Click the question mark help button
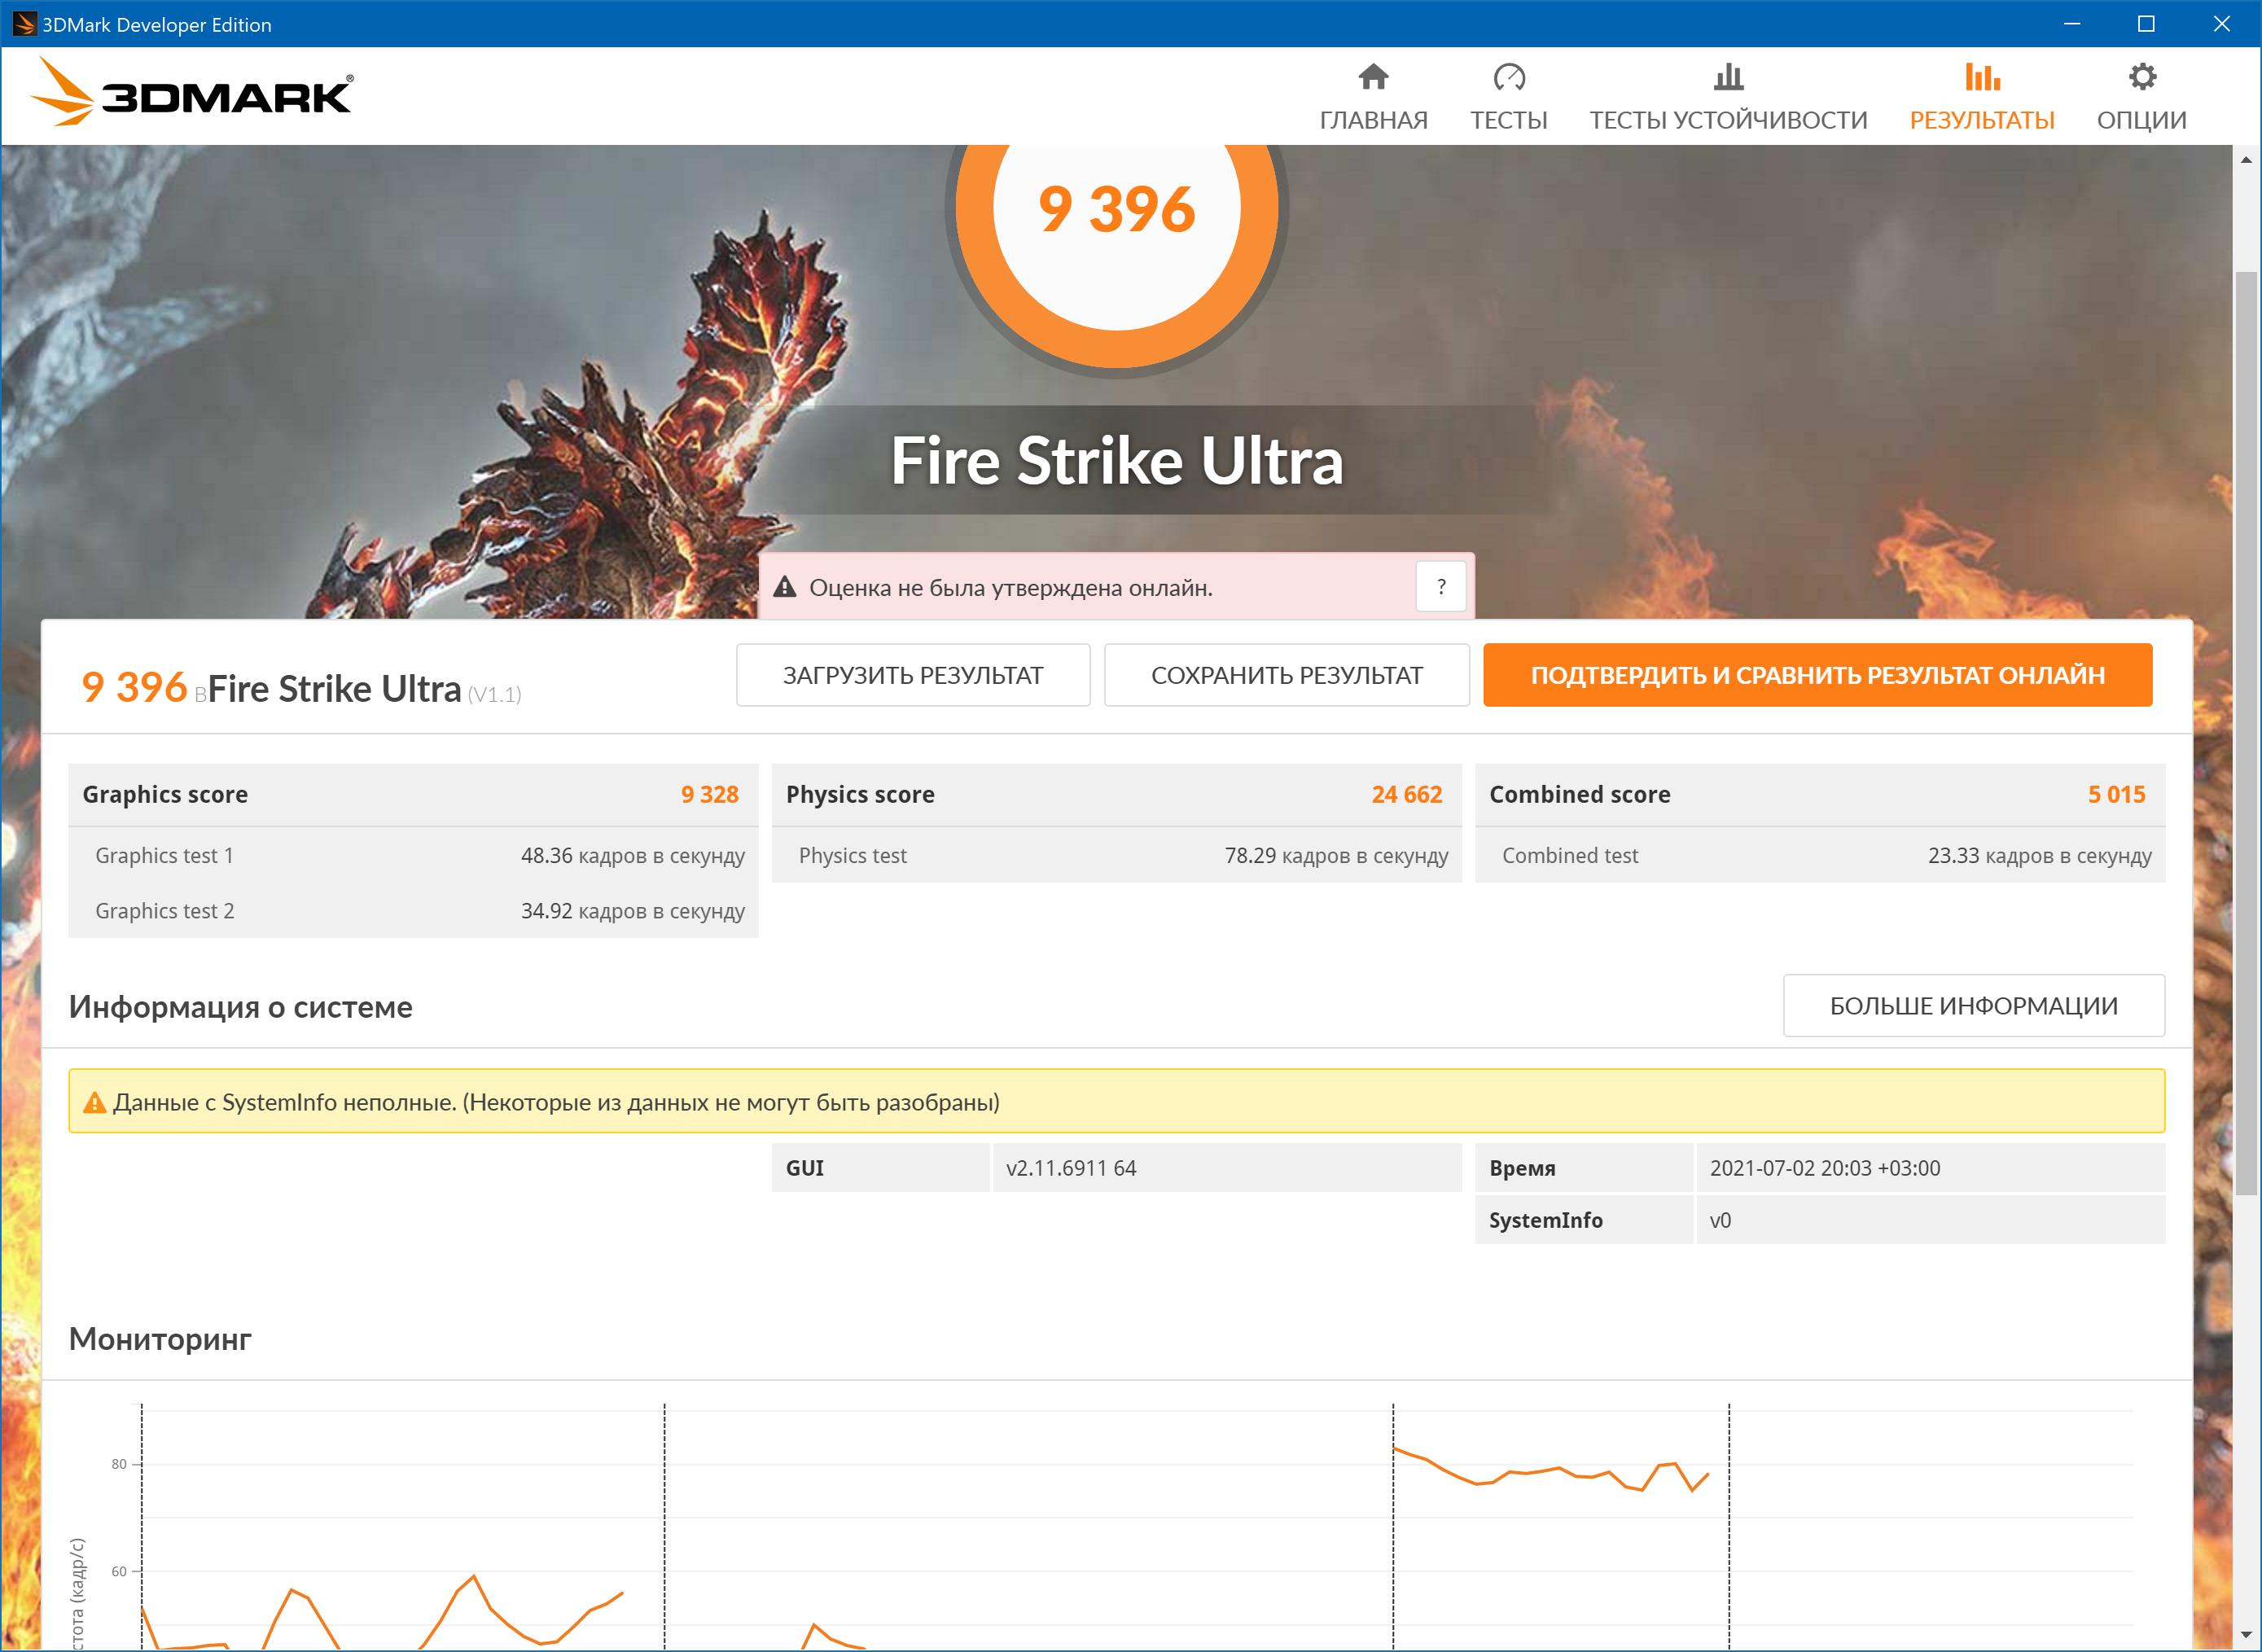 point(1440,587)
